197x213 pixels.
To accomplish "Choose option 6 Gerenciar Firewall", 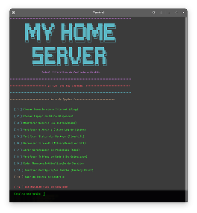I will pyautogui.click(x=50, y=143).
